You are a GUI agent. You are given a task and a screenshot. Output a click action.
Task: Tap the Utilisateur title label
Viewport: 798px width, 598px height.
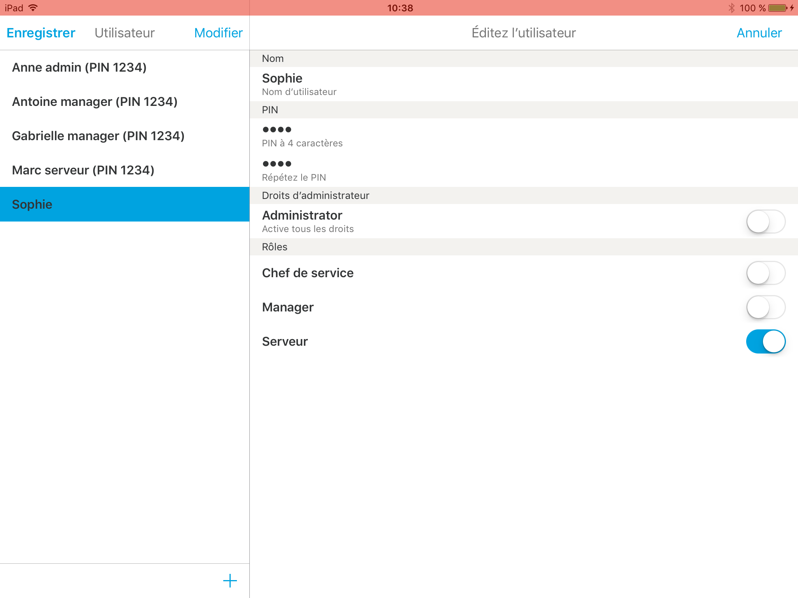125,33
